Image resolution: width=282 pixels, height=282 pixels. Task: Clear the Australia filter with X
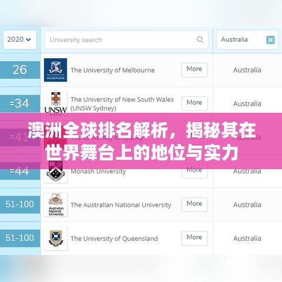point(270,40)
